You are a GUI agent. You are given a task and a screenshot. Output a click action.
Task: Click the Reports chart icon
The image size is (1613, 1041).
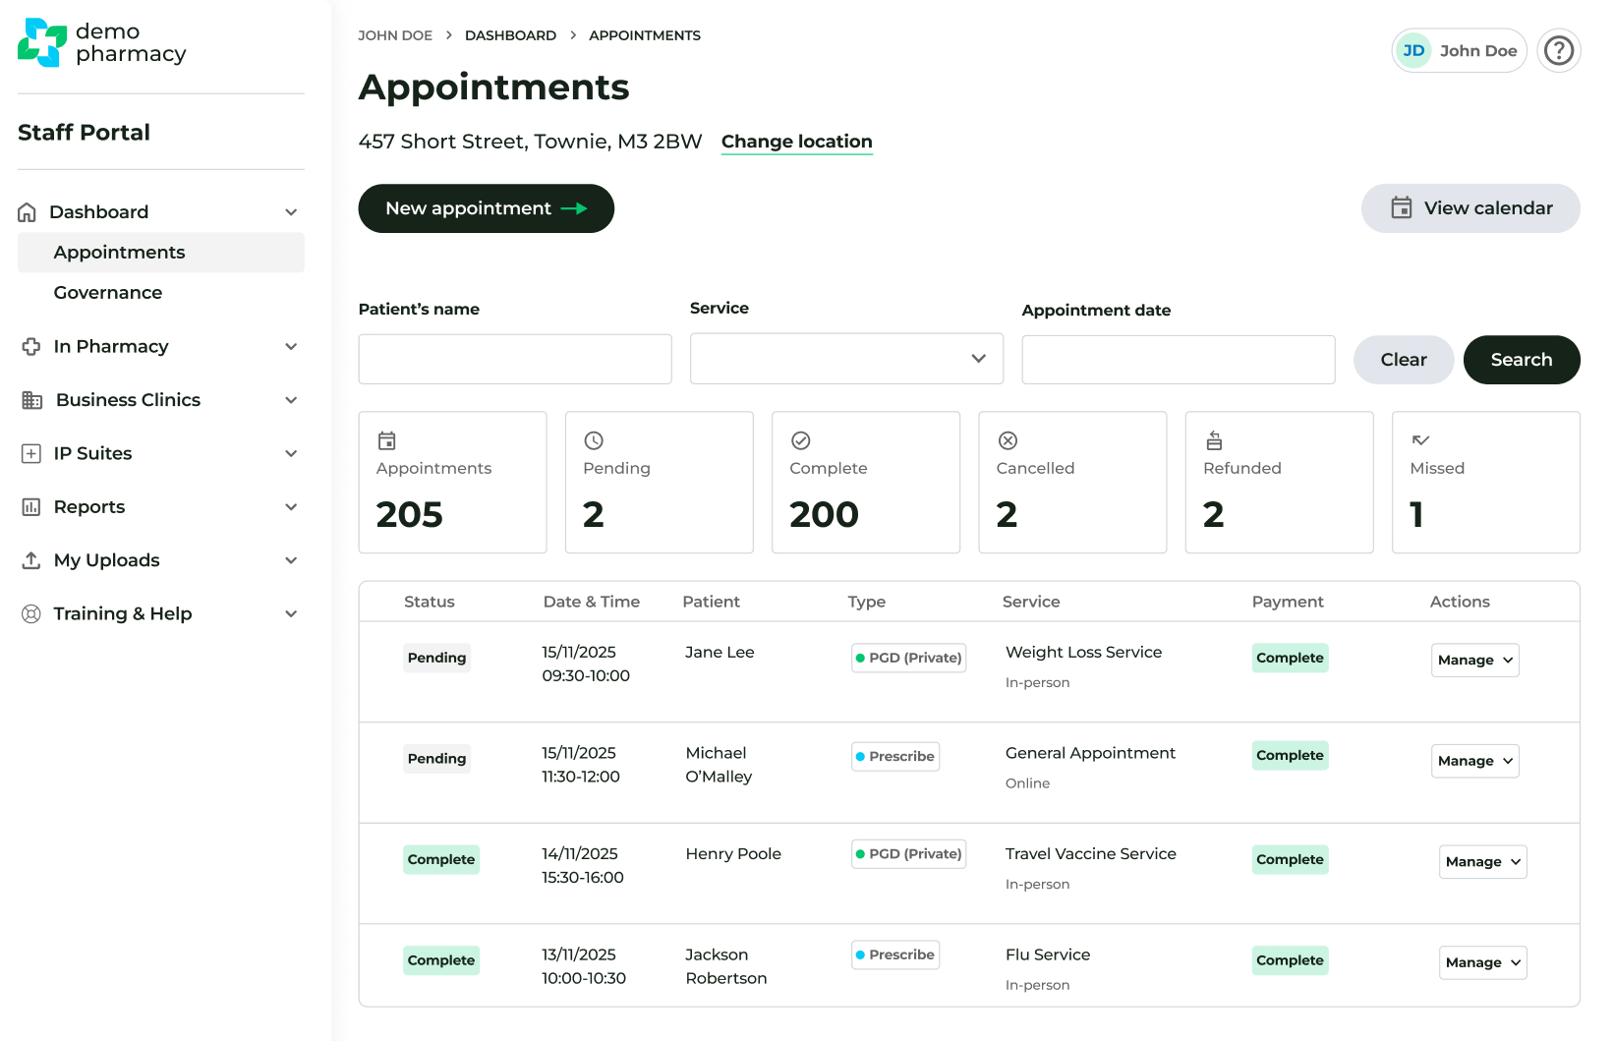[x=30, y=506]
